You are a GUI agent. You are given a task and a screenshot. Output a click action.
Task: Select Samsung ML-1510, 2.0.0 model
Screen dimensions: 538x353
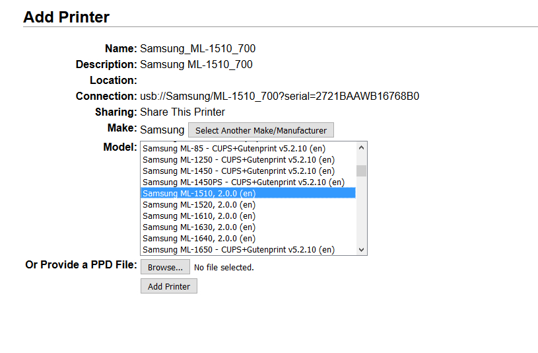(x=248, y=193)
